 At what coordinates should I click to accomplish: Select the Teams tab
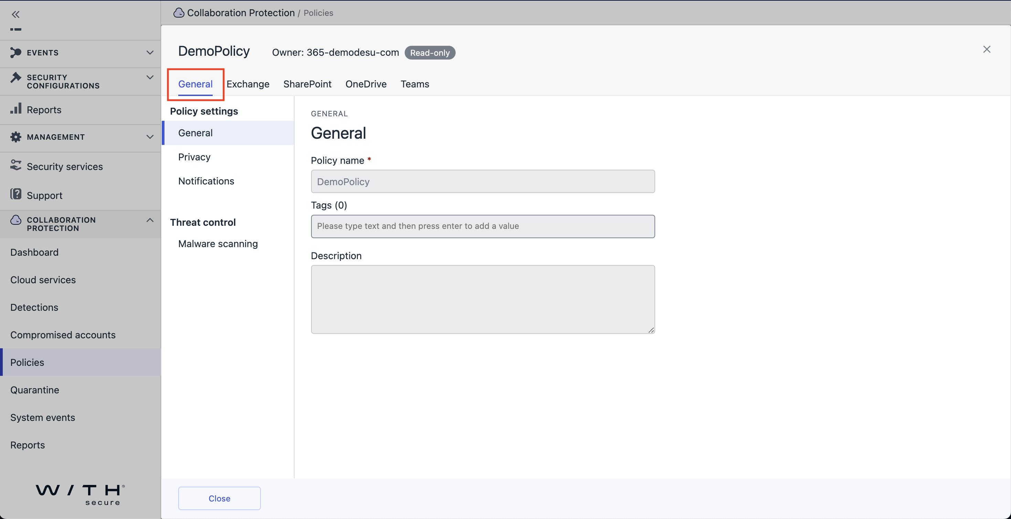(x=415, y=84)
